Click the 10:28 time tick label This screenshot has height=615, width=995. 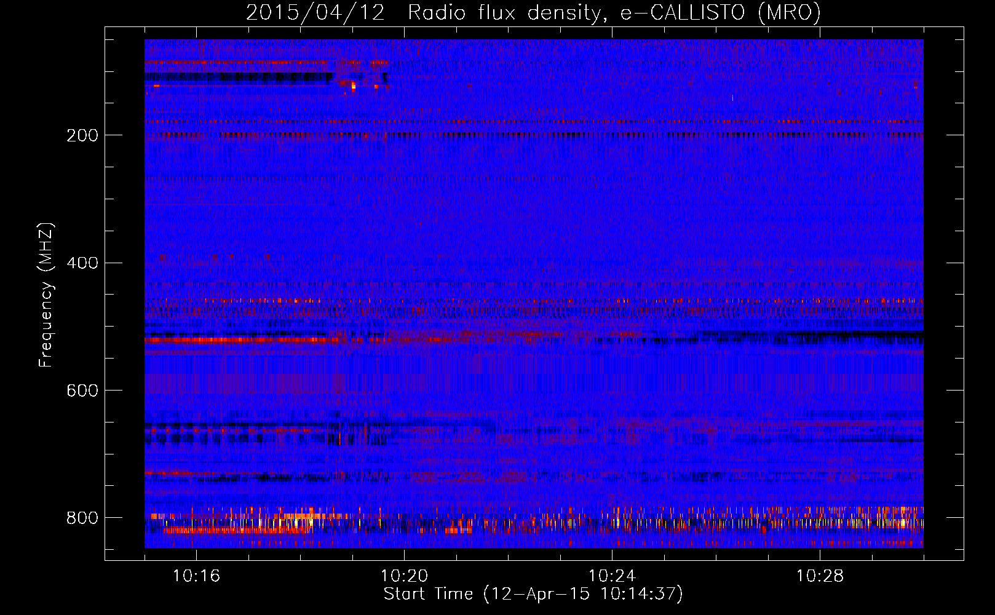(820, 576)
